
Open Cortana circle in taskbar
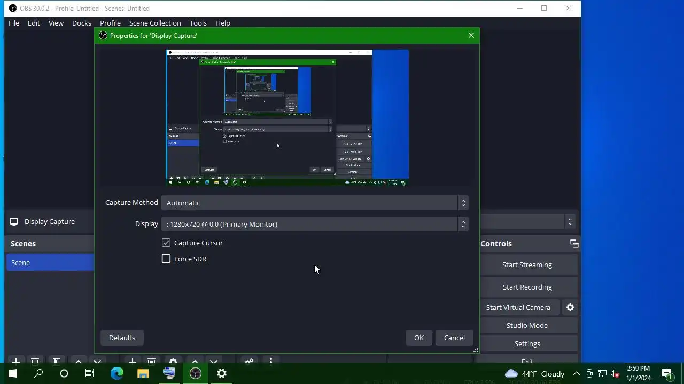(x=64, y=373)
